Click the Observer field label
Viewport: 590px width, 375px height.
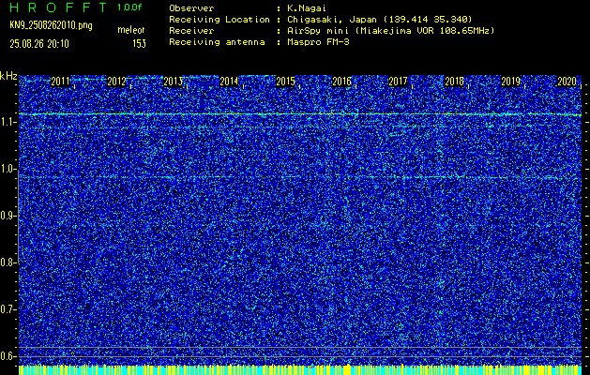[191, 7]
